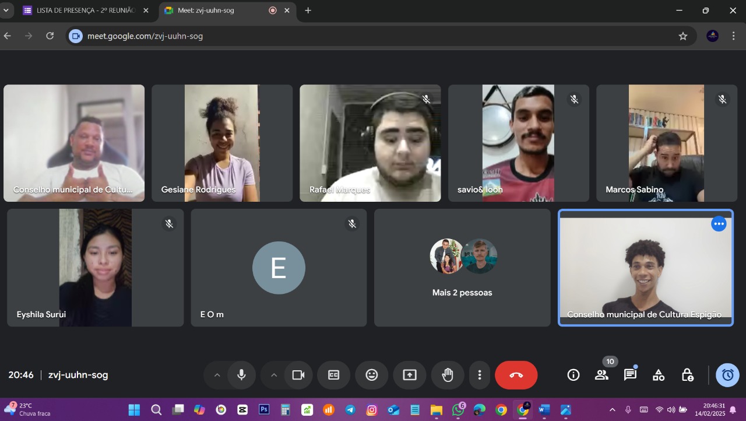The height and width of the screenshot is (421, 746).
Task: Open Windows Start menu
Action: (x=134, y=410)
